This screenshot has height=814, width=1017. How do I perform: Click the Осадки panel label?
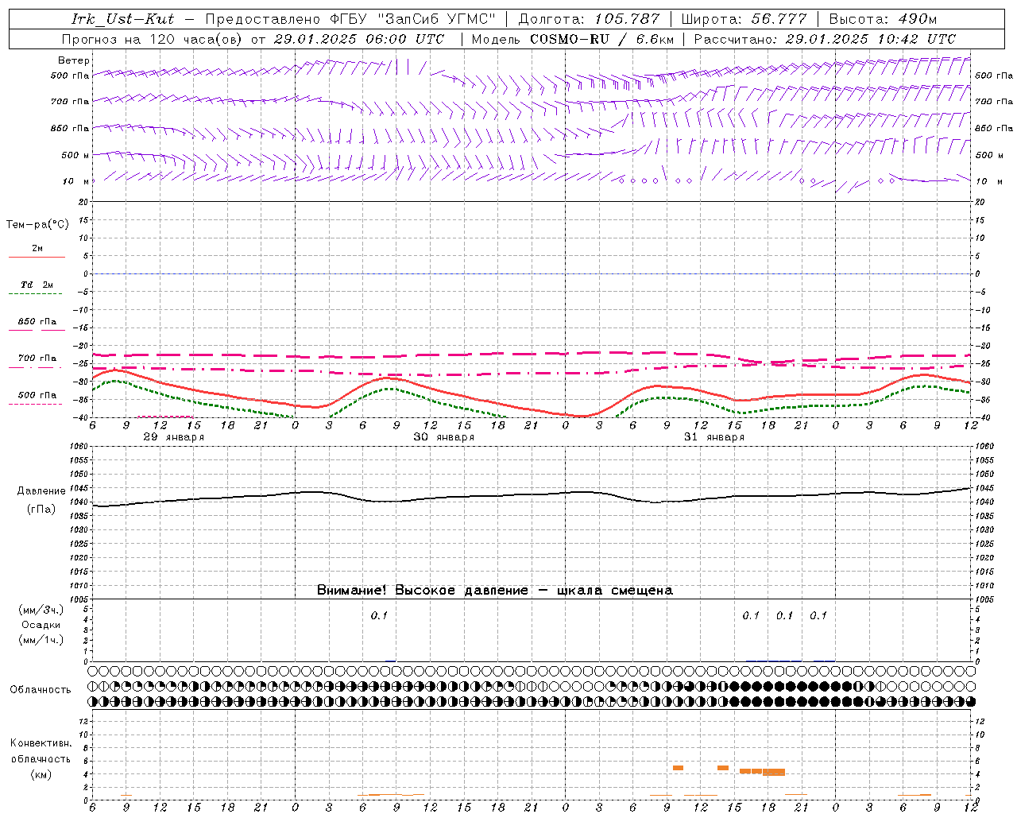pos(41,625)
